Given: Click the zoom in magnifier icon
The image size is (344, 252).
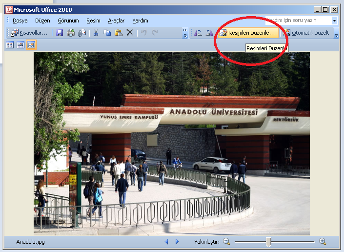Looking at the screenshot, I should pyautogui.click(x=323, y=241).
